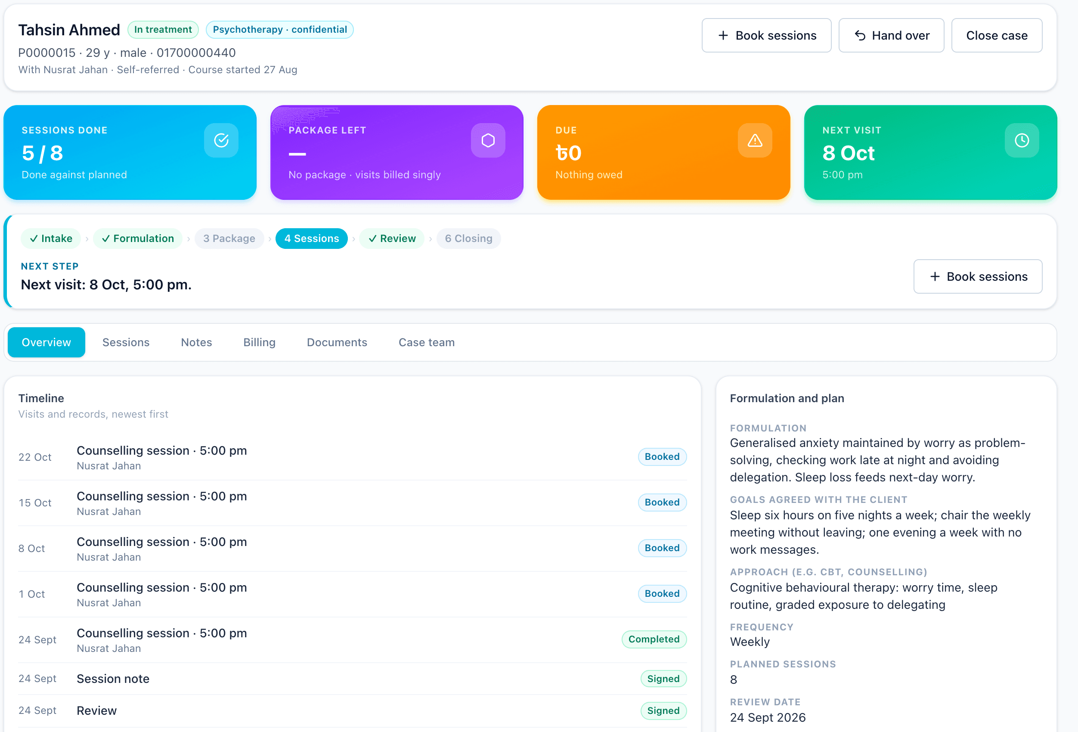Click the checkmark icon on Sessions Done card
Screen dimensions: 1078x732
point(221,140)
